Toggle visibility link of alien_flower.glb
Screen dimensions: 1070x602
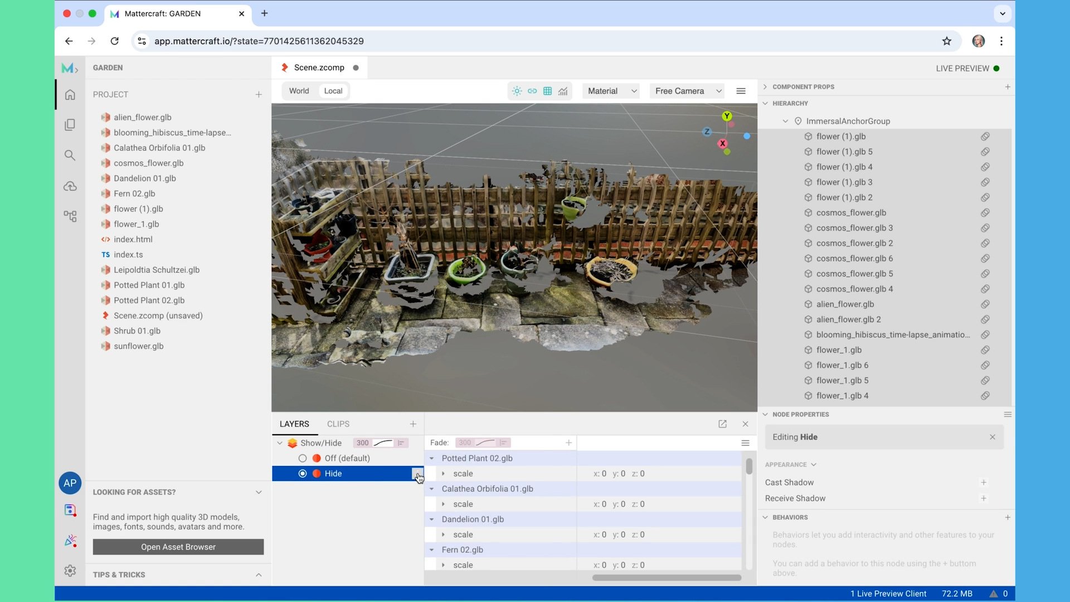tap(985, 304)
